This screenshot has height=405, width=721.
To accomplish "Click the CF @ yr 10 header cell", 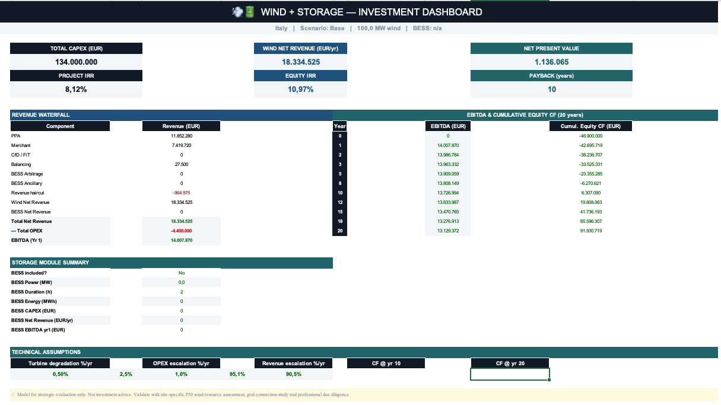I will [x=386, y=363].
